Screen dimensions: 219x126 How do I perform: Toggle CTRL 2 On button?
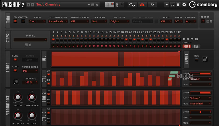(x=48, y=94)
